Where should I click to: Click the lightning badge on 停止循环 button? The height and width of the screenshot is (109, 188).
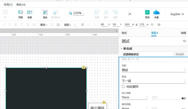click(104, 102)
